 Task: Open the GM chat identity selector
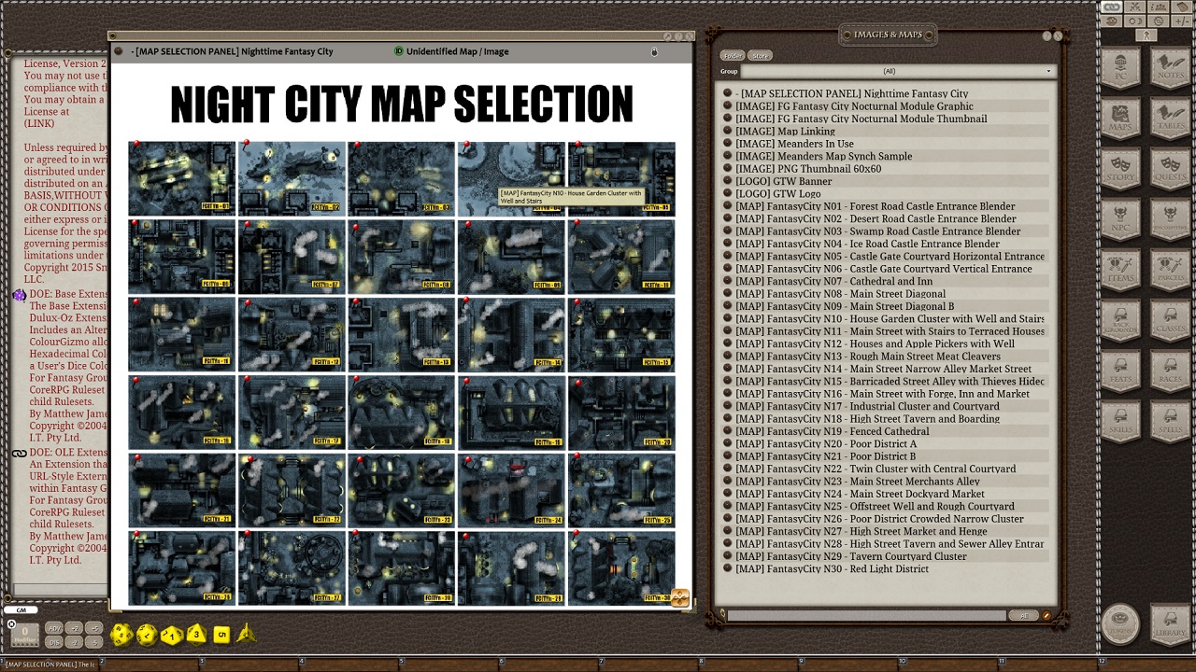[x=20, y=609]
